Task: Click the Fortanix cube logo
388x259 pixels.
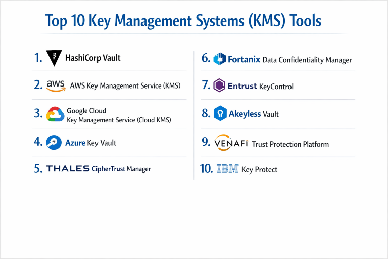Action: tap(219, 59)
